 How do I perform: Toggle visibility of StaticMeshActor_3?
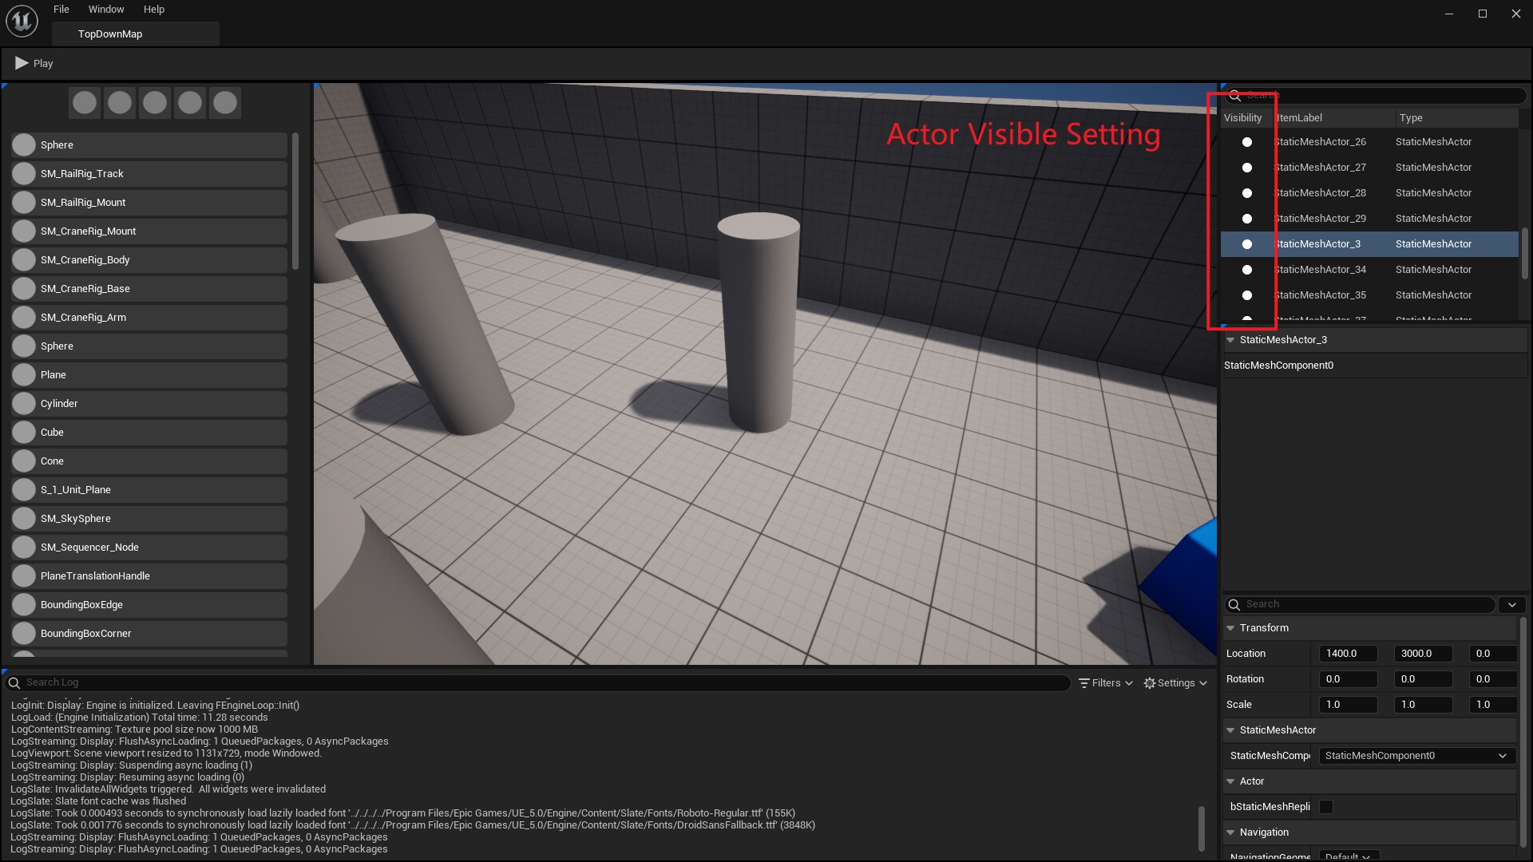(x=1246, y=244)
